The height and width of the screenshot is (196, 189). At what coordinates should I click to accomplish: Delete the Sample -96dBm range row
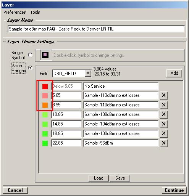[x=164, y=143]
